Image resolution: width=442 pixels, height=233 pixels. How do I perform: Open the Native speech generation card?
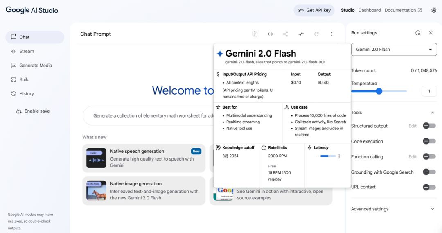(144, 158)
